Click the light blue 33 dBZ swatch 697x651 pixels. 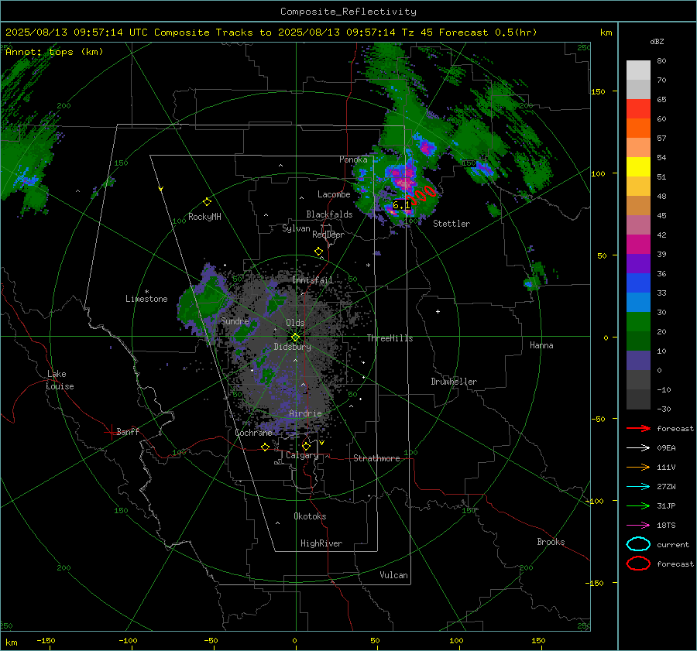638,302
